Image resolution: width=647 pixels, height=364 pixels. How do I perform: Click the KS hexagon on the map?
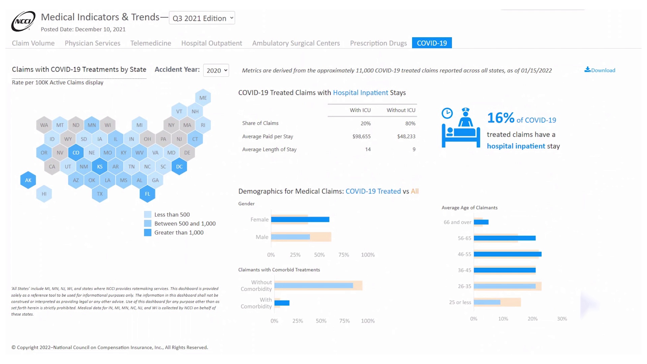coord(99,166)
